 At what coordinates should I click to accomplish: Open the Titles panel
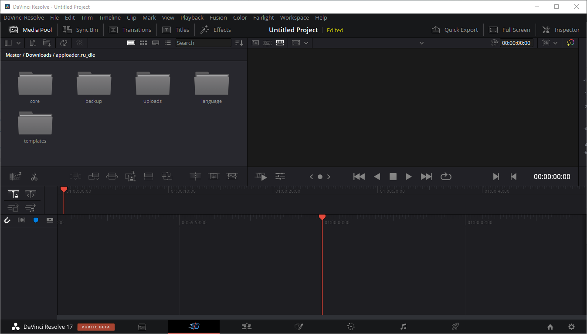point(176,30)
